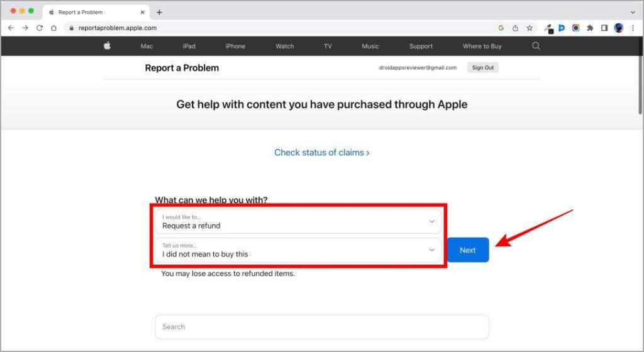Image resolution: width=644 pixels, height=352 pixels.
Task: Open the Check status of claims link
Action: (321, 153)
